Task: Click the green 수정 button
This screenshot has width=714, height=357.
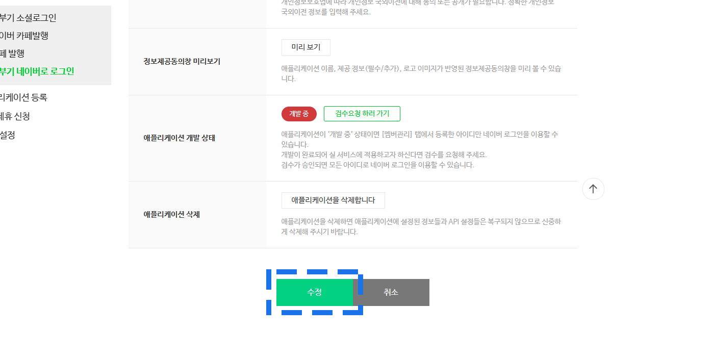Action: 314,292
